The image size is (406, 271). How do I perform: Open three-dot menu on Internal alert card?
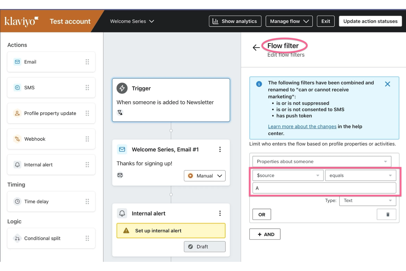coord(220,213)
